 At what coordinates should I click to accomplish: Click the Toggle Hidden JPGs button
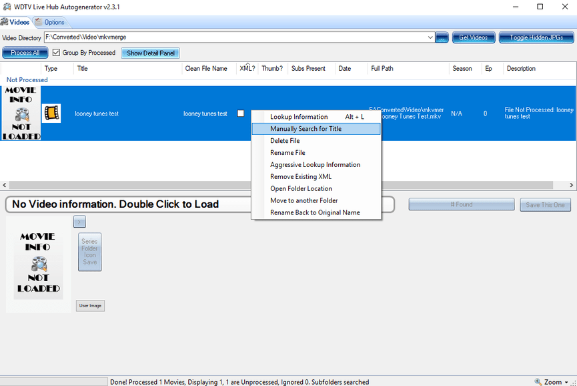tap(536, 37)
